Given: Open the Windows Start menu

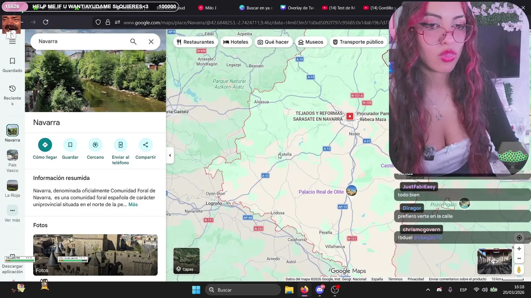Looking at the screenshot, I should pyautogui.click(x=196, y=290).
